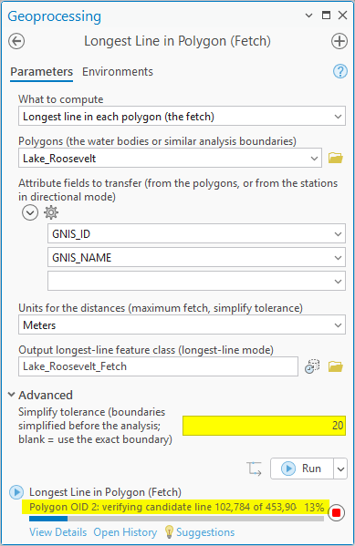Collapse the Advanced section
This screenshot has width=355, height=546.
12,395
